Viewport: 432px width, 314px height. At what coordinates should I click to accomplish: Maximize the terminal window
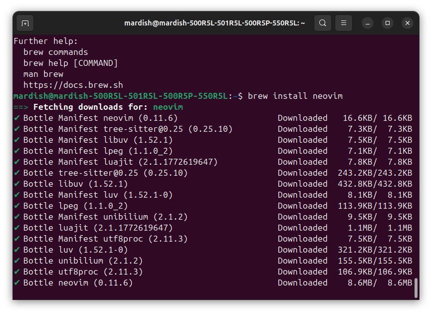388,23
